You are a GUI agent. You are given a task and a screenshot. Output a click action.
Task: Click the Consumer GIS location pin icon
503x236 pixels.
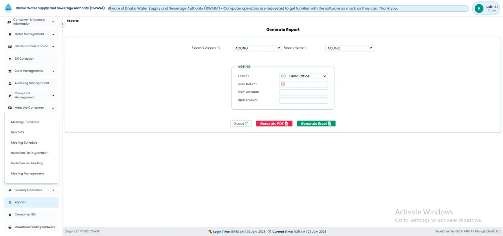tap(10, 215)
